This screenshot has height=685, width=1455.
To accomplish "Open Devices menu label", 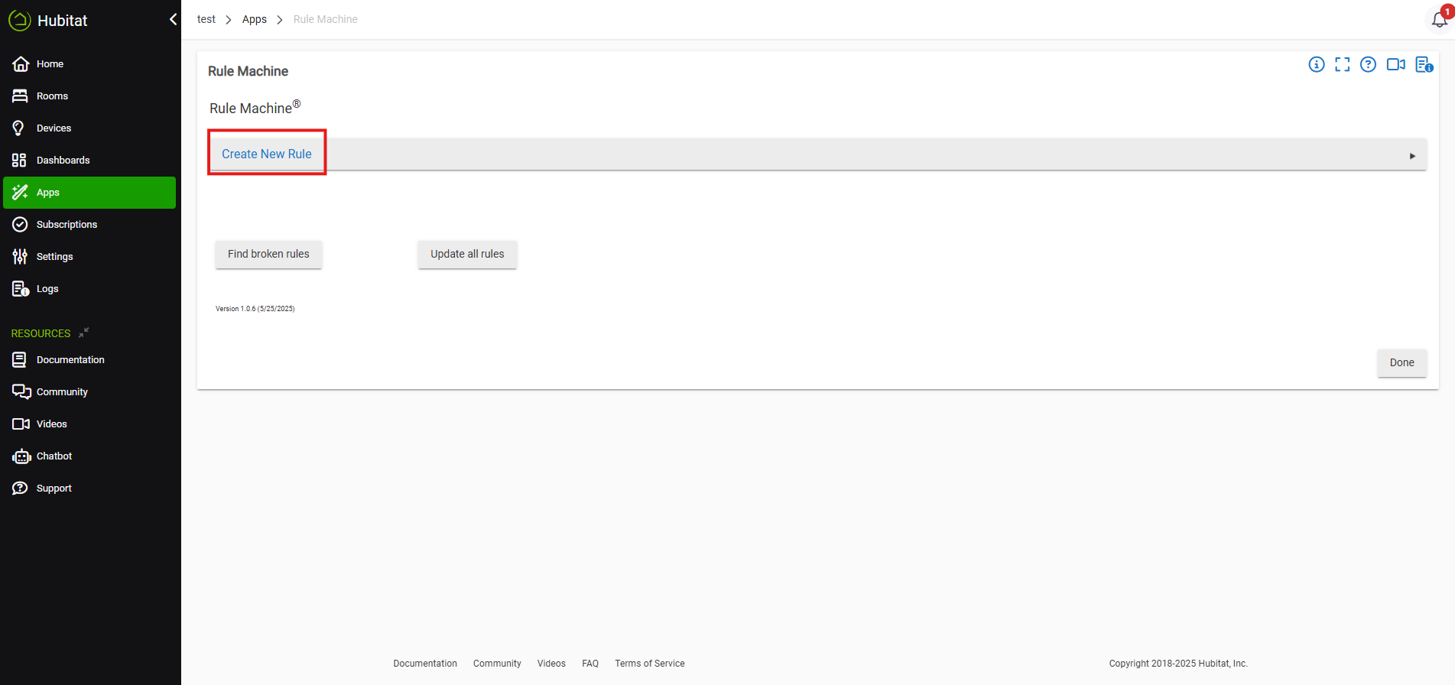I will (x=54, y=128).
